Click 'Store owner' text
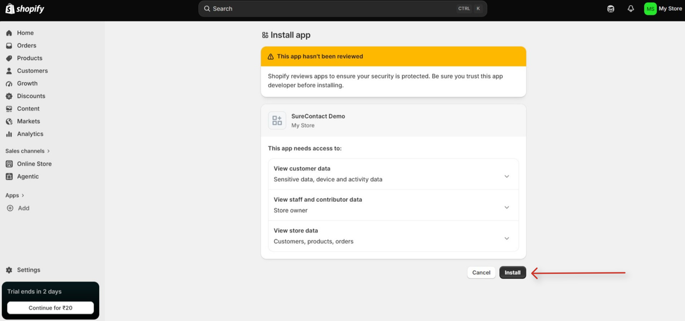This screenshot has width=685, height=321. pos(291,210)
